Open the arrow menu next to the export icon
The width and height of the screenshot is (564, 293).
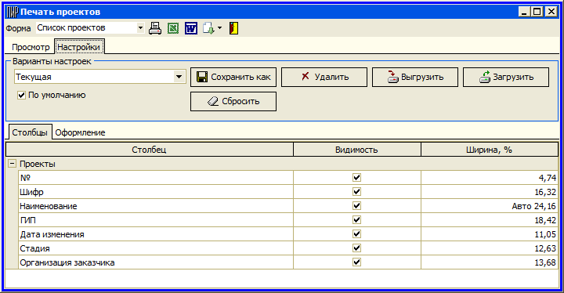click(220, 28)
